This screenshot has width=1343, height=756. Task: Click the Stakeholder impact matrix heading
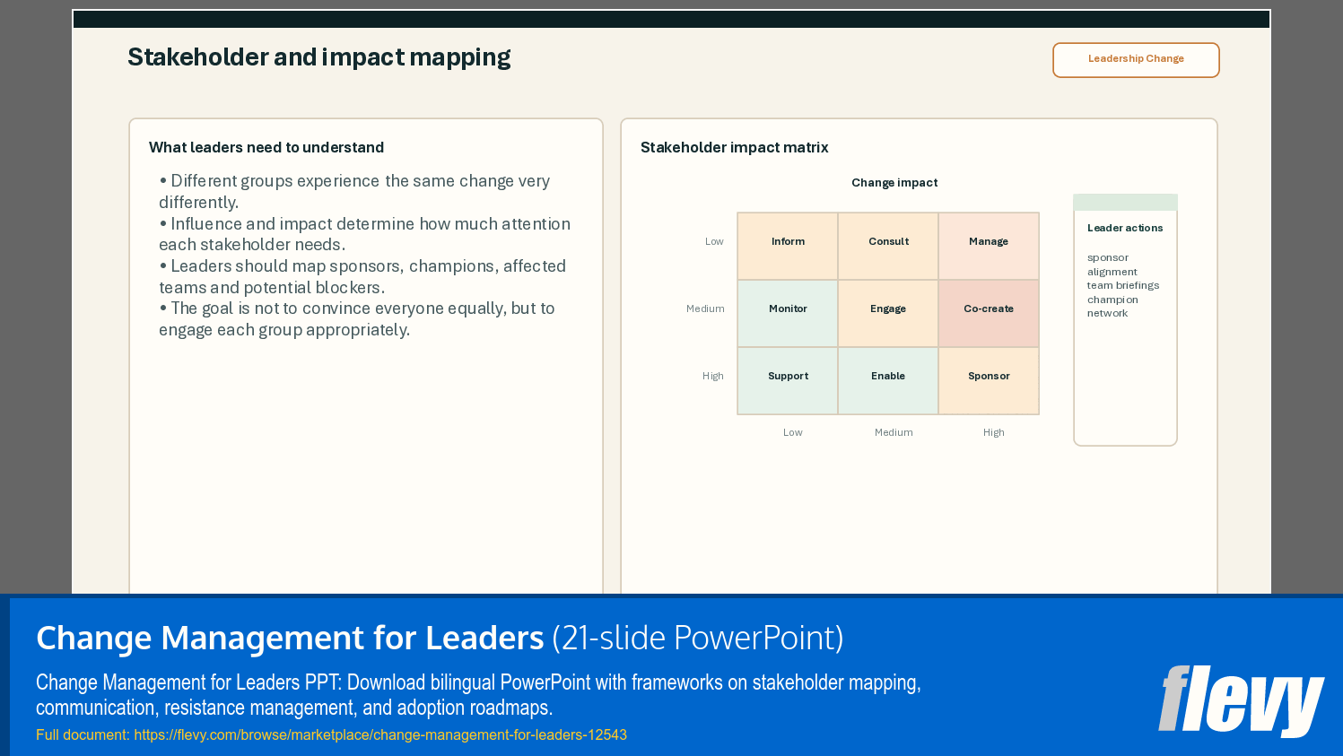click(x=735, y=147)
